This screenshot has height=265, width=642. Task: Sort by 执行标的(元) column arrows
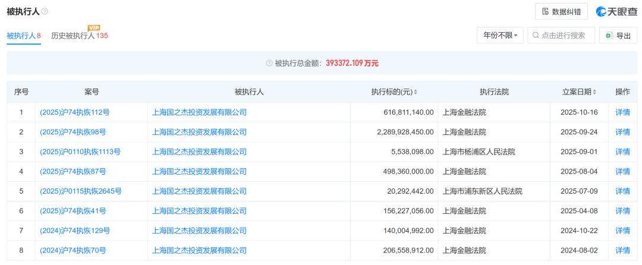coord(416,92)
